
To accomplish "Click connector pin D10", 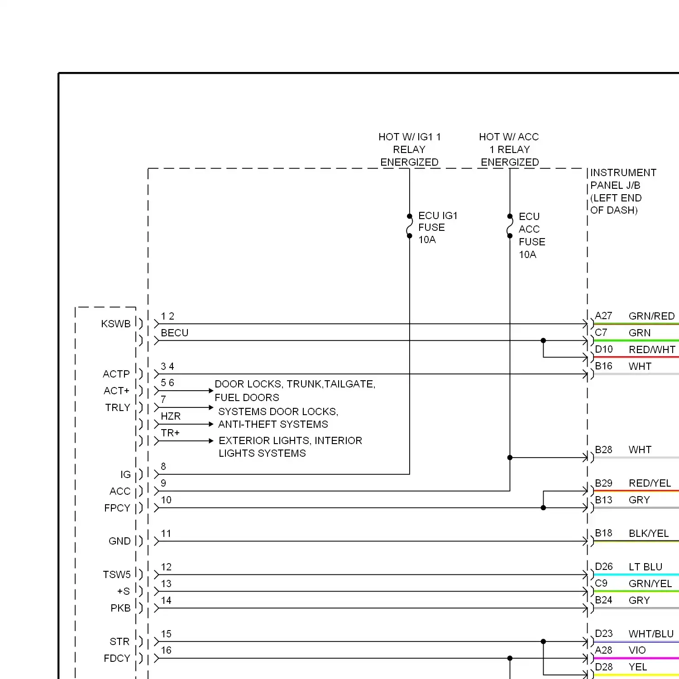I will [604, 349].
